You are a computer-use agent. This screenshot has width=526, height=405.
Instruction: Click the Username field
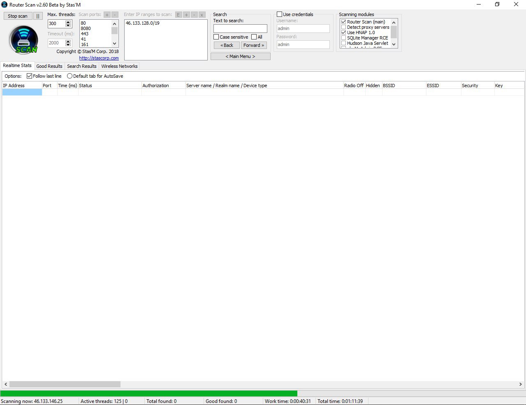pos(303,28)
